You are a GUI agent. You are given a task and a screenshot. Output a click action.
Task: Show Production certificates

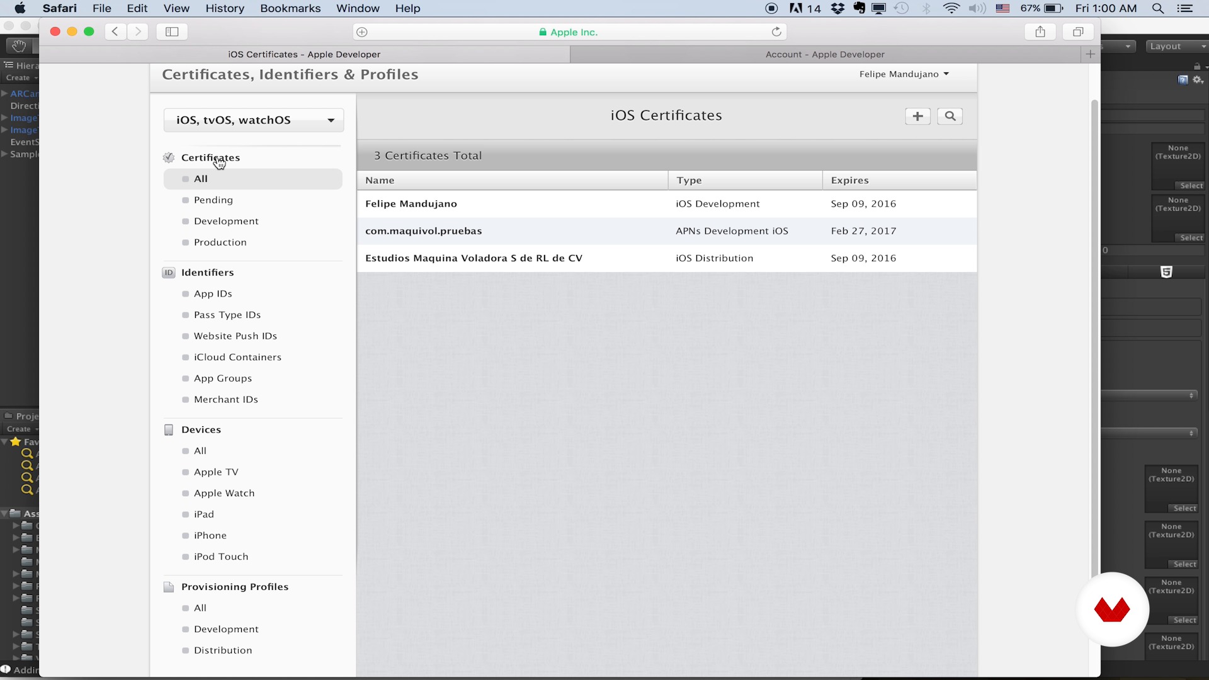click(220, 242)
